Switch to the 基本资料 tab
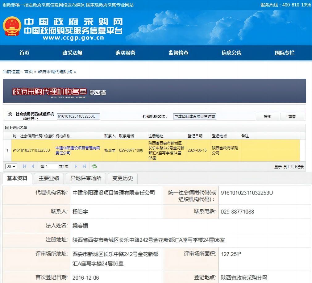Screen dimensions: 312x283 pos(17,178)
